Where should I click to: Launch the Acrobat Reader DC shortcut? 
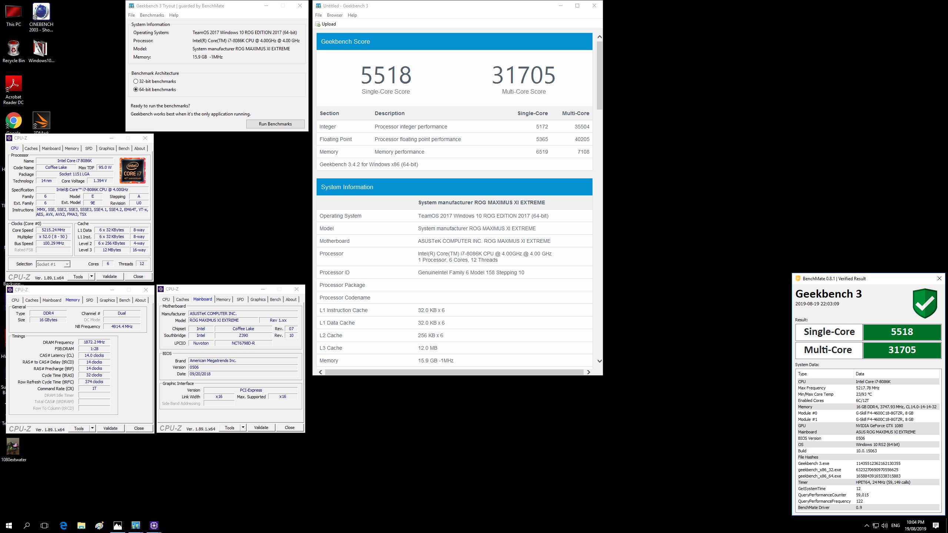[x=14, y=90]
